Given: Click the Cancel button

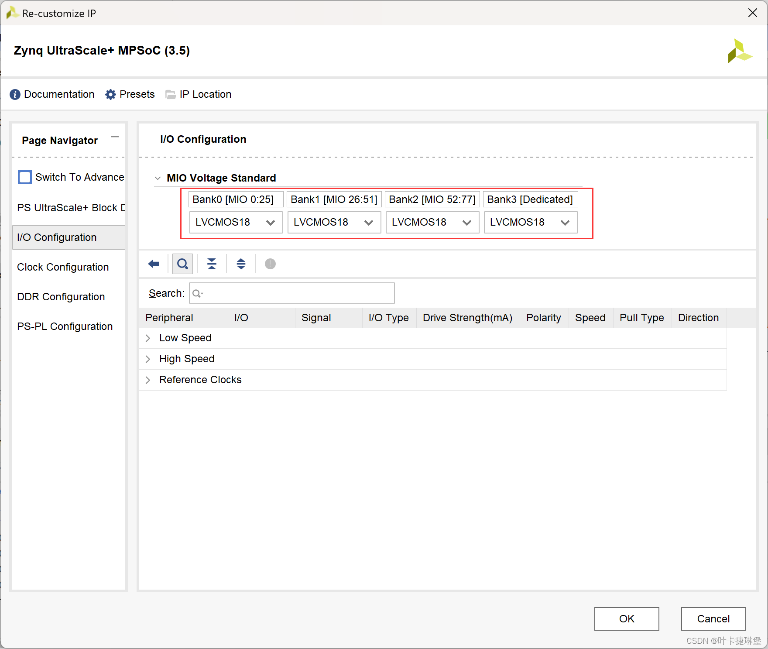Looking at the screenshot, I should [x=713, y=619].
